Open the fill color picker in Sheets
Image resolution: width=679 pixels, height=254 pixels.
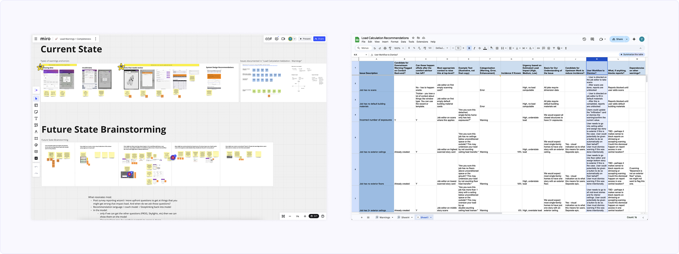[x=491, y=48]
